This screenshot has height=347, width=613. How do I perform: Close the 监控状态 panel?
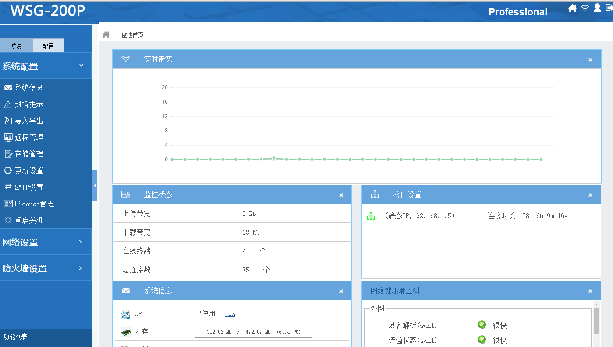(x=341, y=195)
